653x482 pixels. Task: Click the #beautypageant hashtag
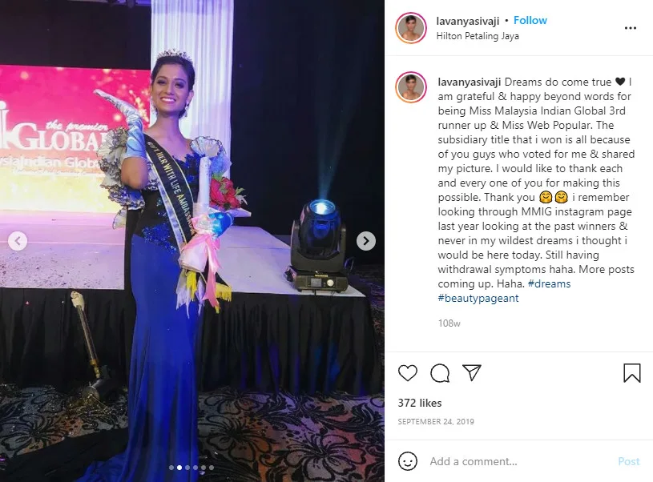478,299
